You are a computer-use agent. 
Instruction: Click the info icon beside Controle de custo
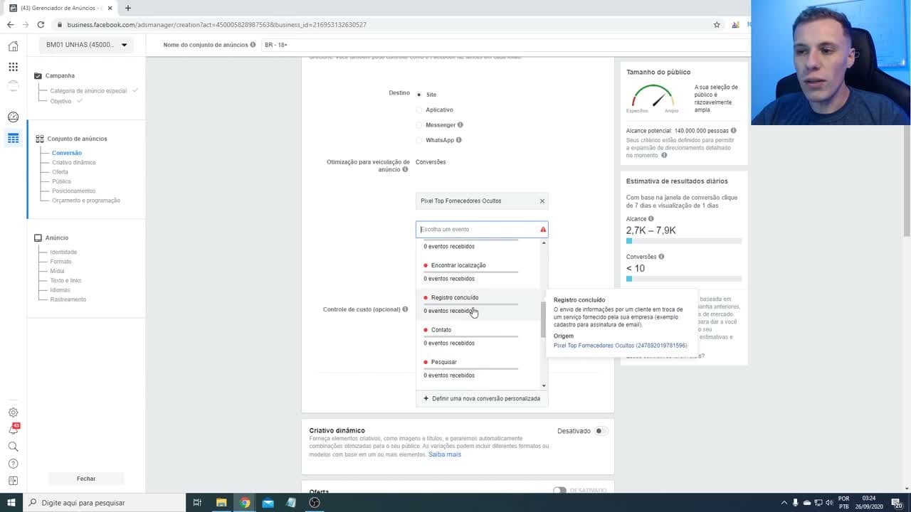pyautogui.click(x=405, y=309)
